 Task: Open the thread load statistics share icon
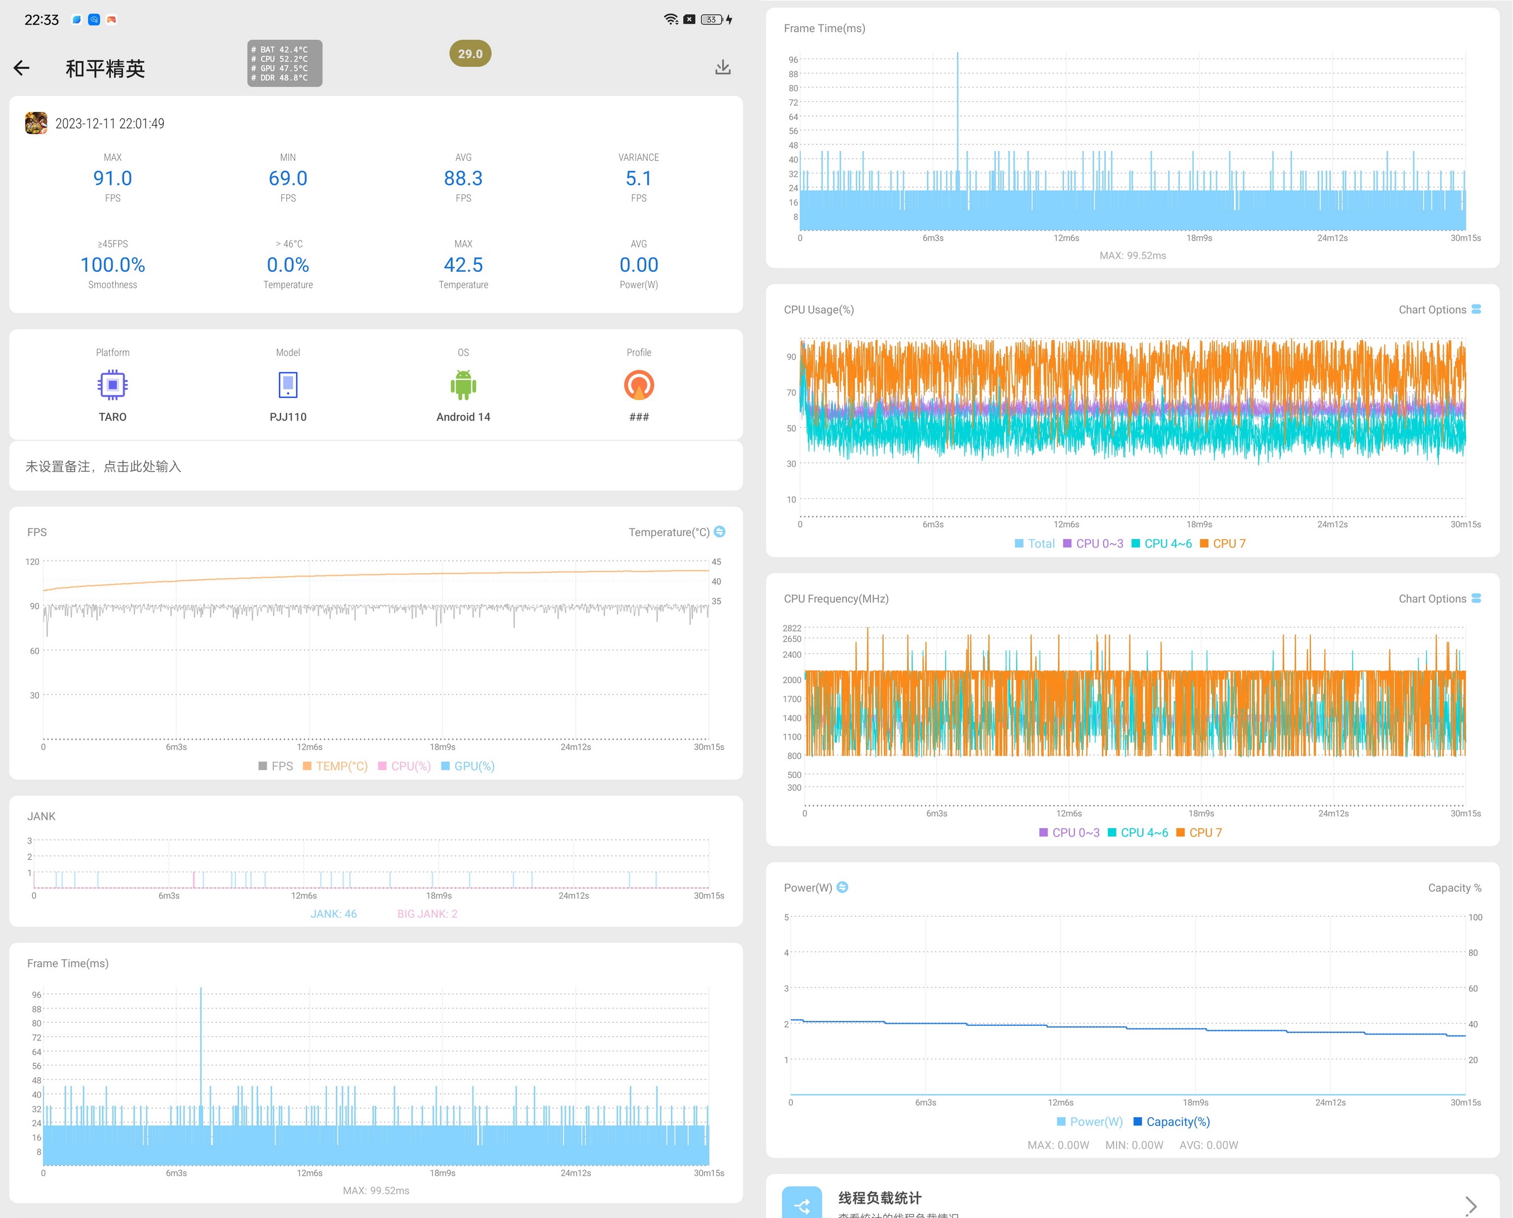pyautogui.click(x=801, y=1204)
